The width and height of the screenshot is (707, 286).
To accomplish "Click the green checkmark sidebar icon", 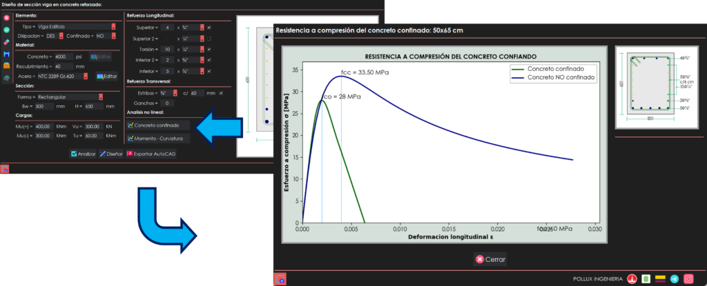I will coord(6,30).
